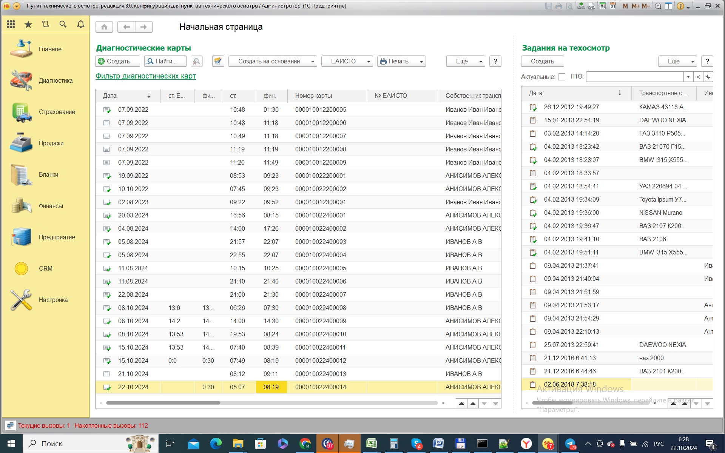Open Telegram from the taskbar
The height and width of the screenshot is (453, 725).
pos(570,444)
